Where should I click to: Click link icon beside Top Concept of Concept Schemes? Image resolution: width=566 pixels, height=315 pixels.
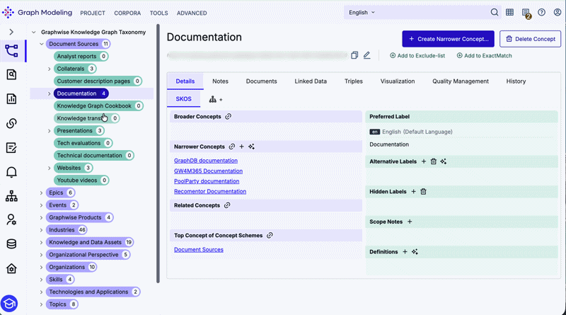270,235
